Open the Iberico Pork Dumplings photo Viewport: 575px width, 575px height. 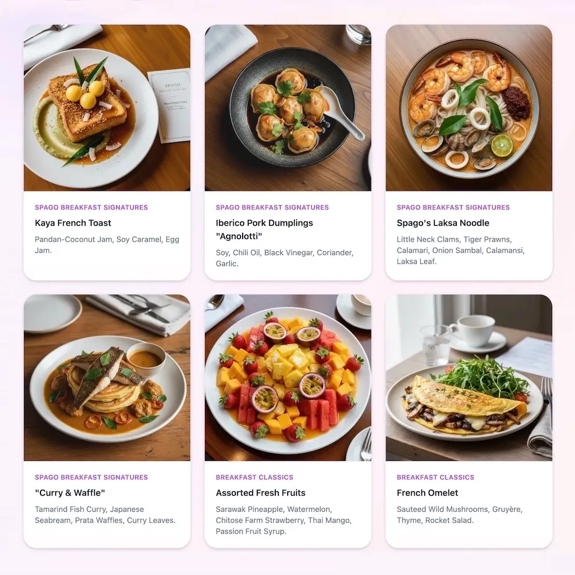click(288, 108)
